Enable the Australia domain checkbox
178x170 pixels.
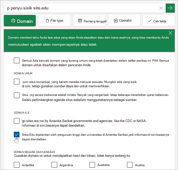pyautogui.click(x=92, y=165)
